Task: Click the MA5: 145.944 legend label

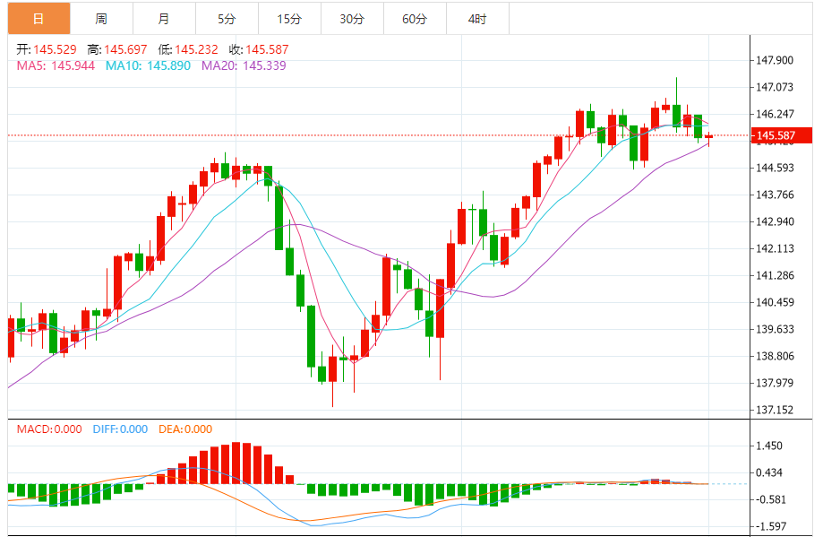Action: point(56,65)
